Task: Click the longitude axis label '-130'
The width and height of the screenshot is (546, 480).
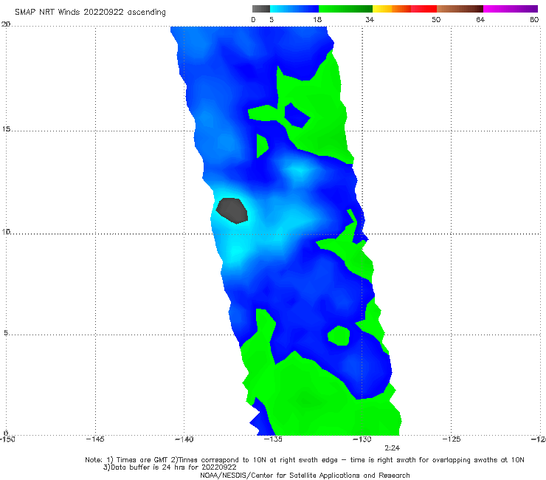Action: click(362, 439)
